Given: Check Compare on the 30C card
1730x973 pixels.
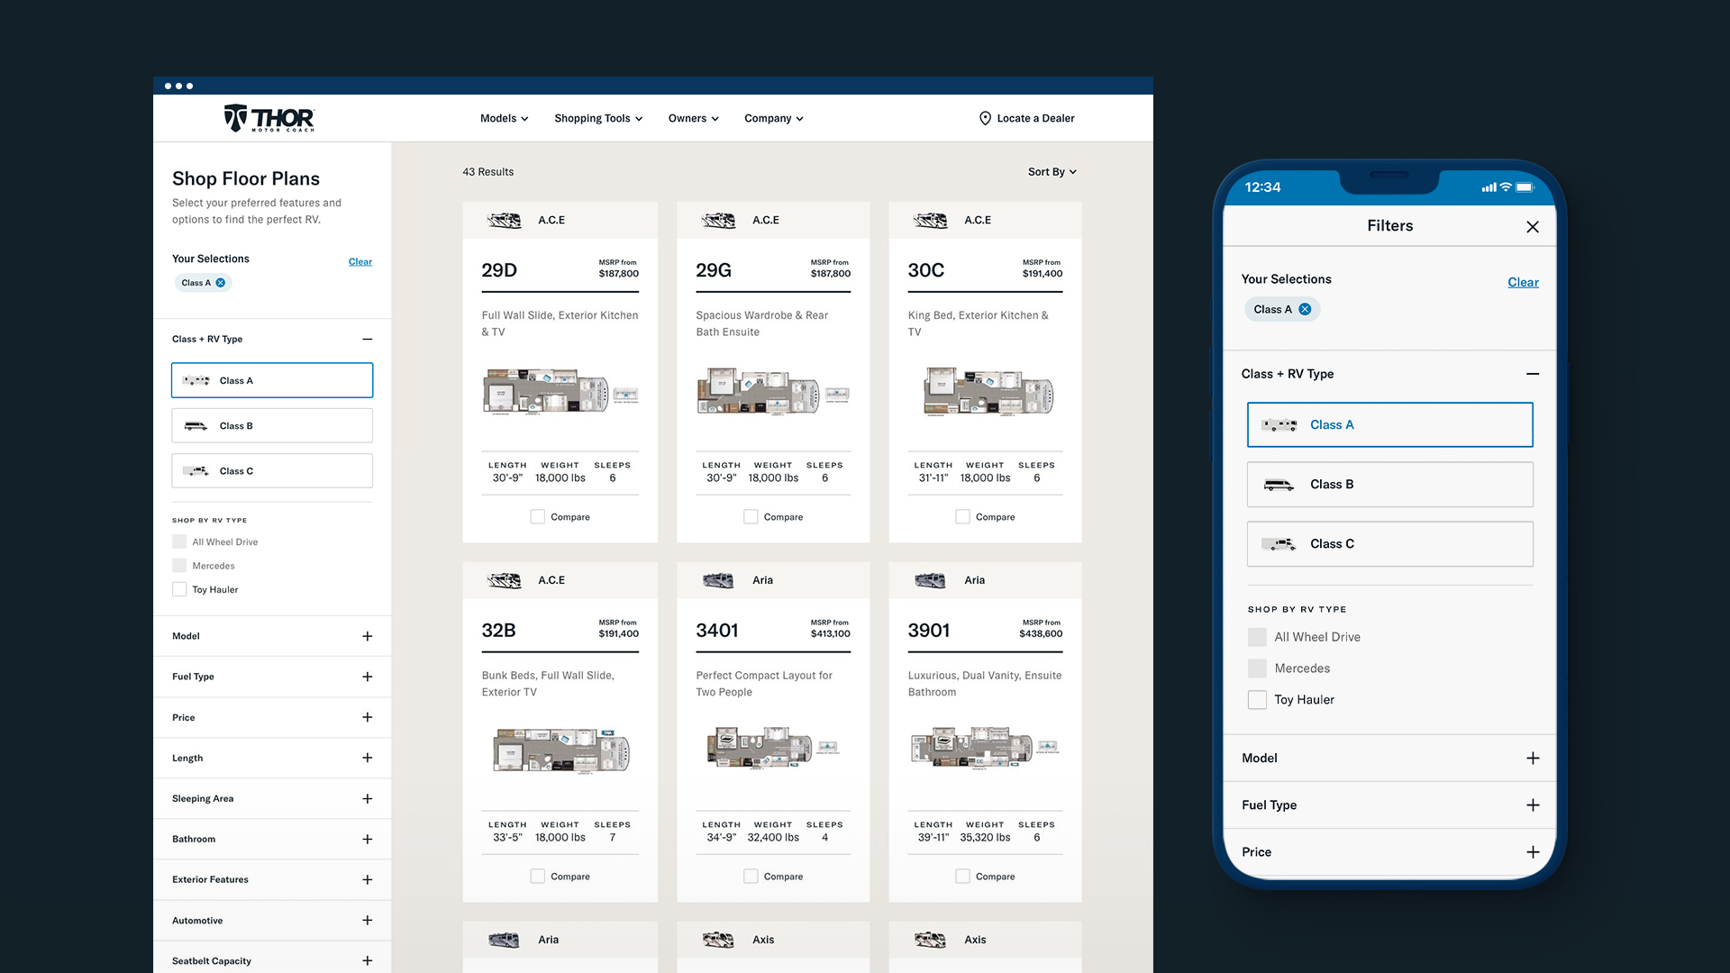Looking at the screenshot, I should (962, 517).
